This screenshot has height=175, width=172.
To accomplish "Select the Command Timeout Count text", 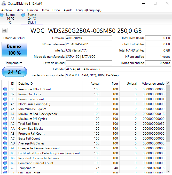I will click(x=36, y=163).
